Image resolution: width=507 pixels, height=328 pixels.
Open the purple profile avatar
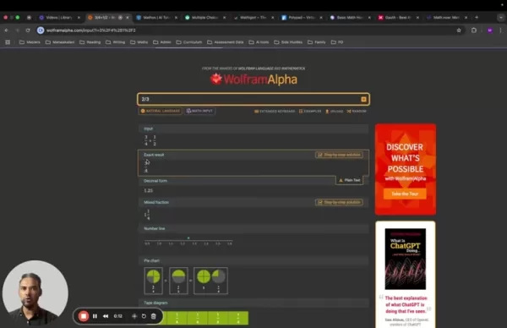pyautogui.click(x=490, y=30)
